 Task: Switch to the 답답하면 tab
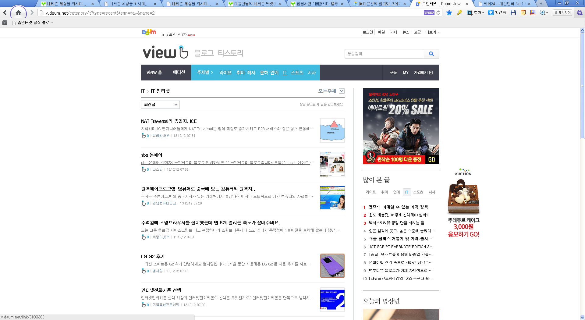(317, 4)
